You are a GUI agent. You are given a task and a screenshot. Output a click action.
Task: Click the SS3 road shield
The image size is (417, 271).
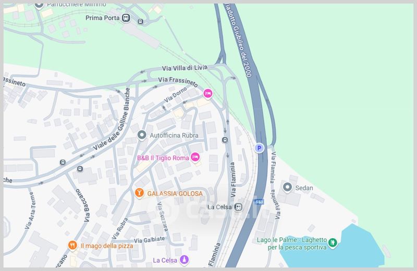(x=259, y=202)
